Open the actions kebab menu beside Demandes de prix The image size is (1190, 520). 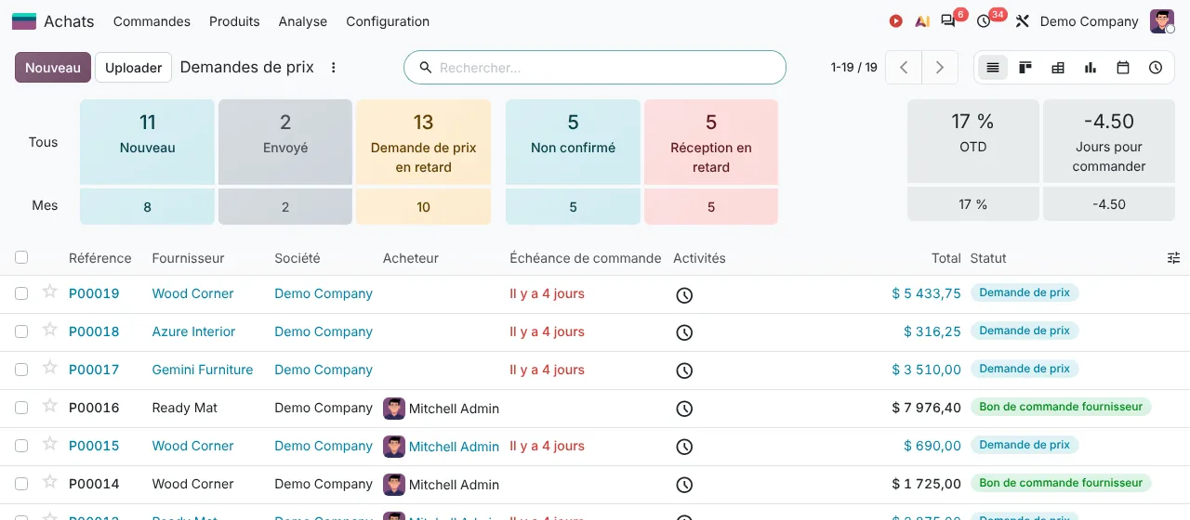pos(334,68)
